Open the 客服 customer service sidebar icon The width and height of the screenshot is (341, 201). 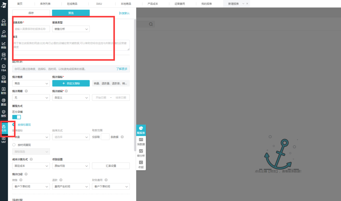point(4,80)
